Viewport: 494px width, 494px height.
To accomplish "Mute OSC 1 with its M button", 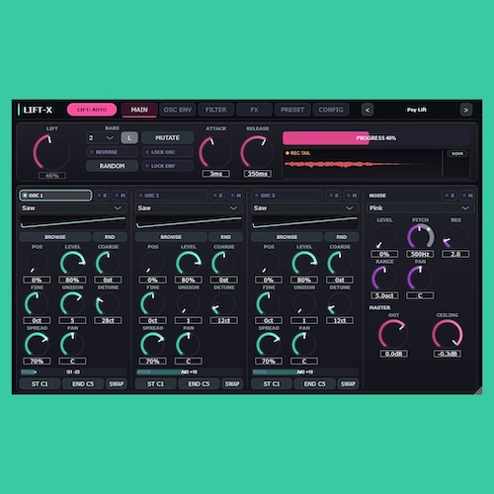I will (120, 196).
